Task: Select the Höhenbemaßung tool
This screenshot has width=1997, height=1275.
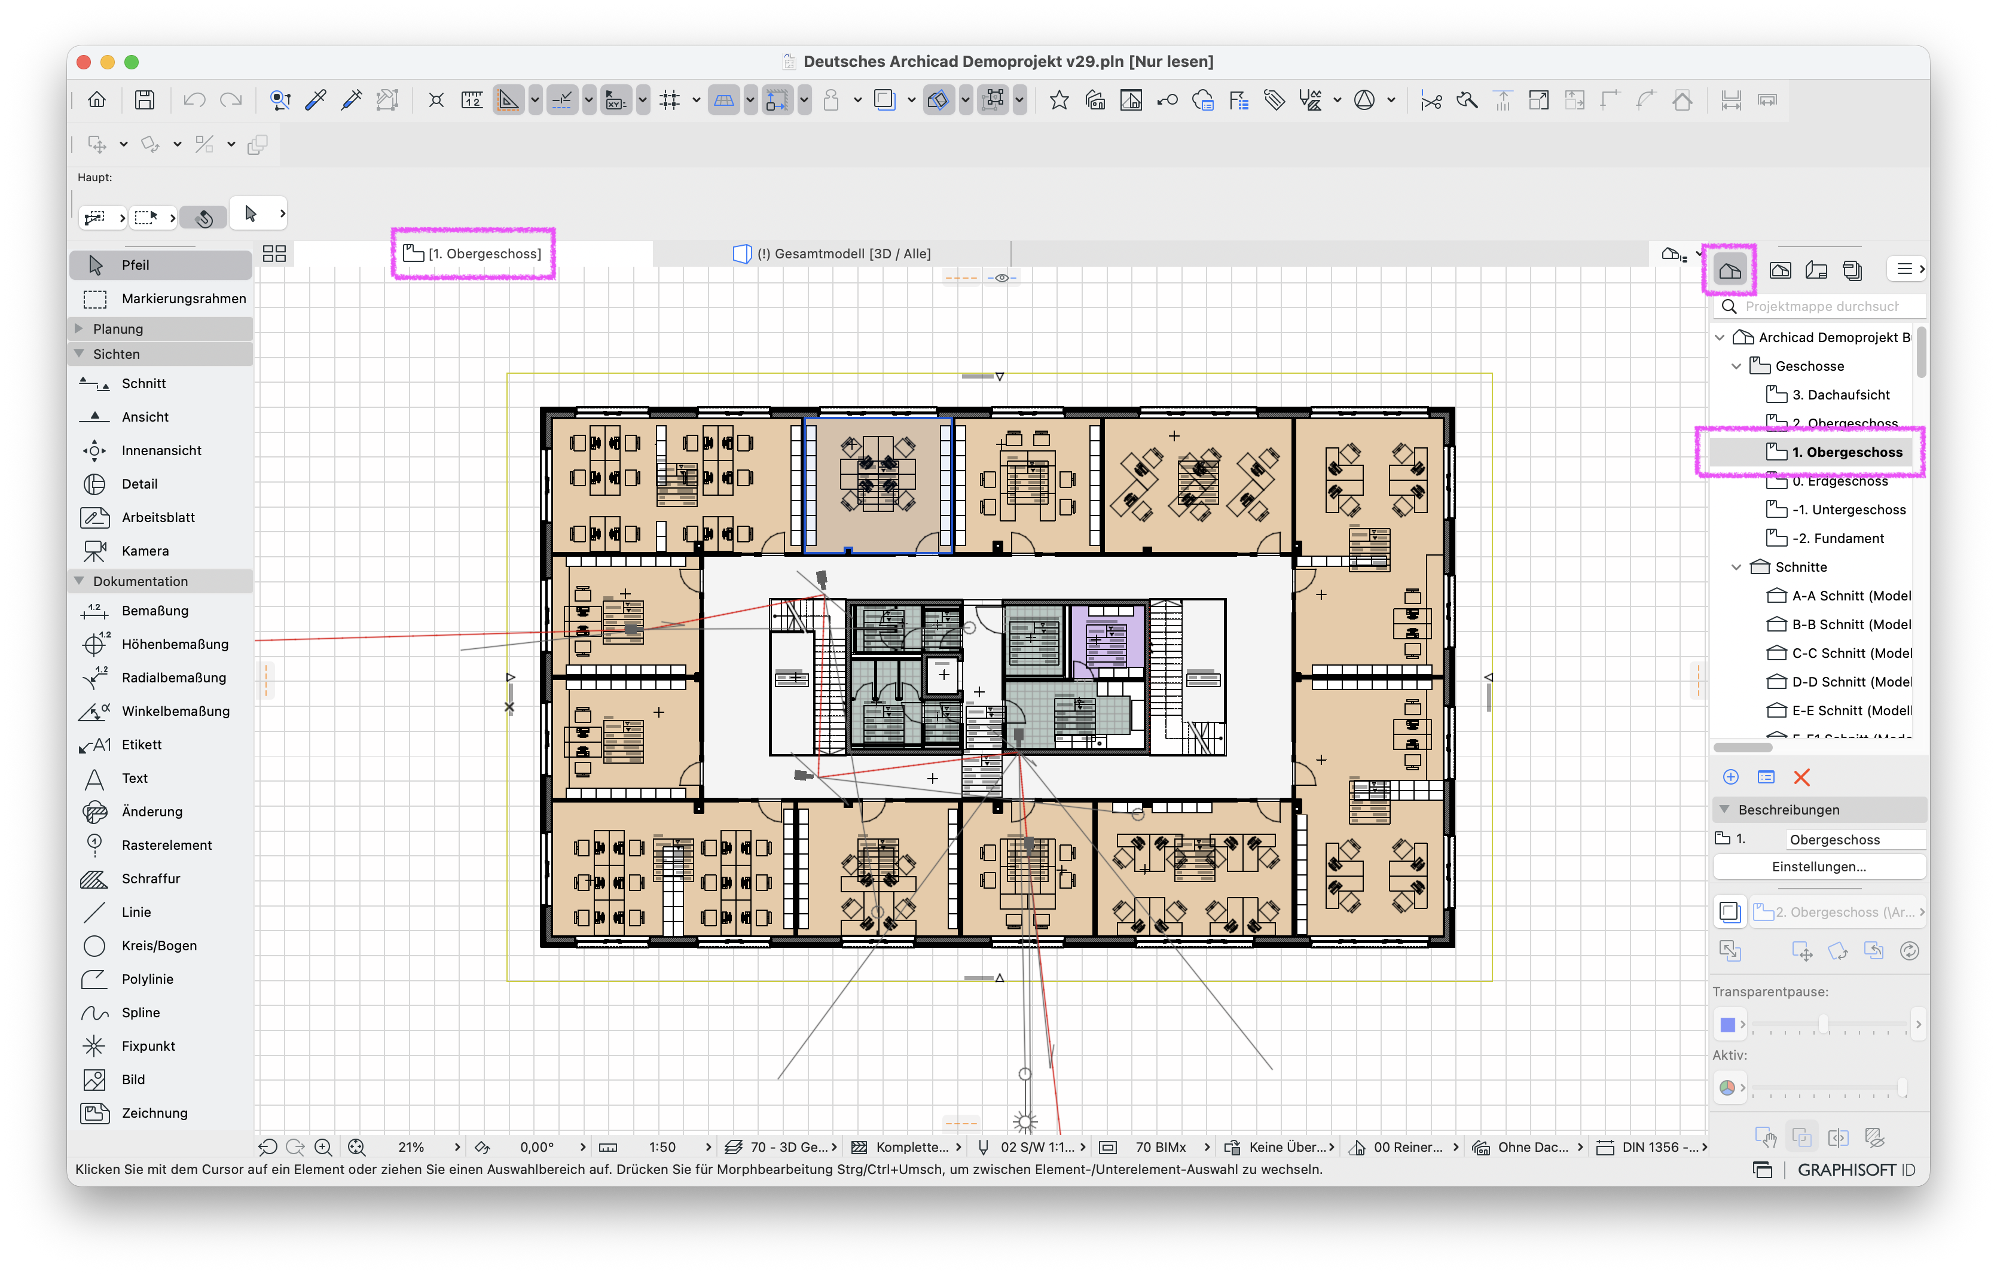Action: tap(161, 645)
